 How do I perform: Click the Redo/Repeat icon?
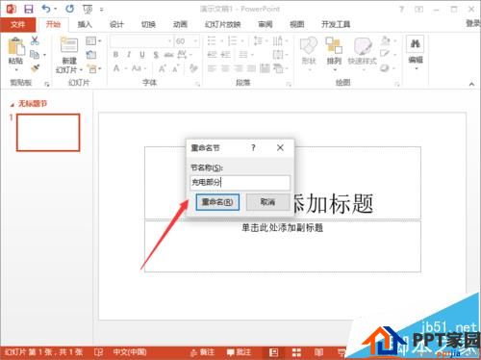[x=69, y=9]
